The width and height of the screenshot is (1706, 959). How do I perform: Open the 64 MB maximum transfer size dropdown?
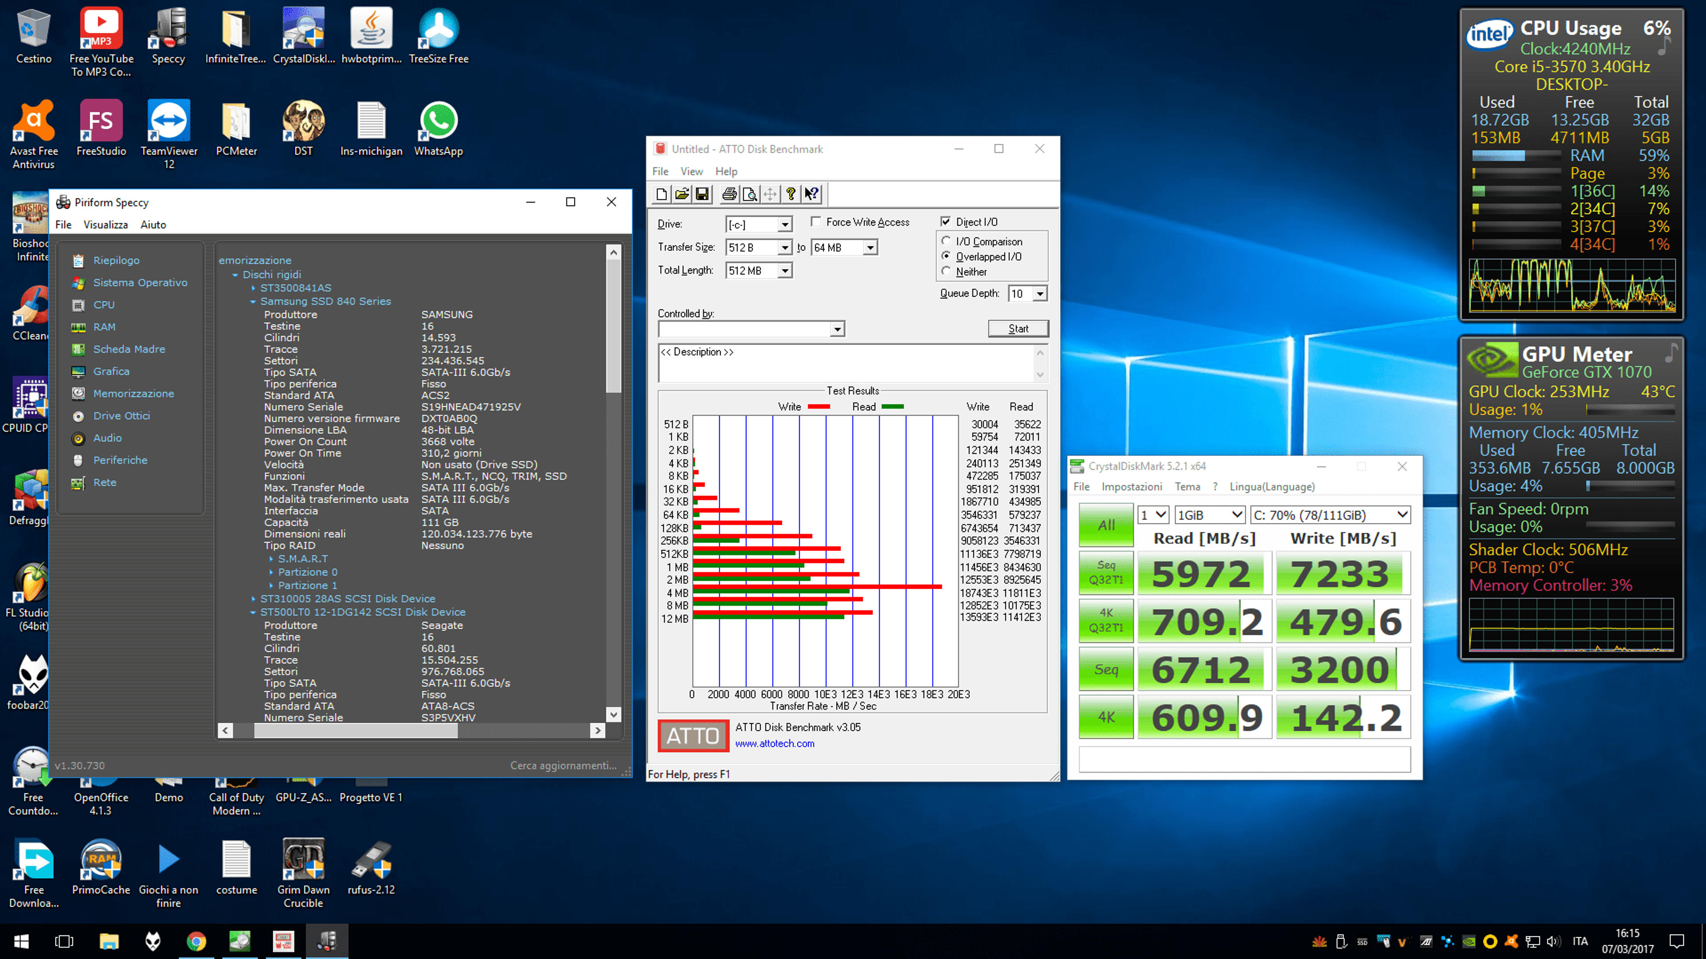[870, 248]
